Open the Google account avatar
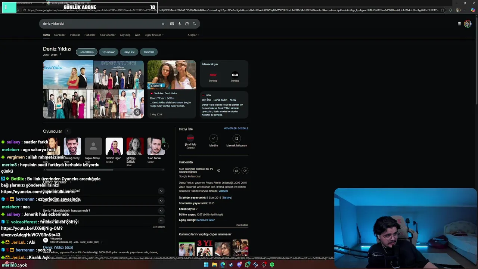Image resolution: width=478 pixels, height=269 pixels. click(x=468, y=24)
